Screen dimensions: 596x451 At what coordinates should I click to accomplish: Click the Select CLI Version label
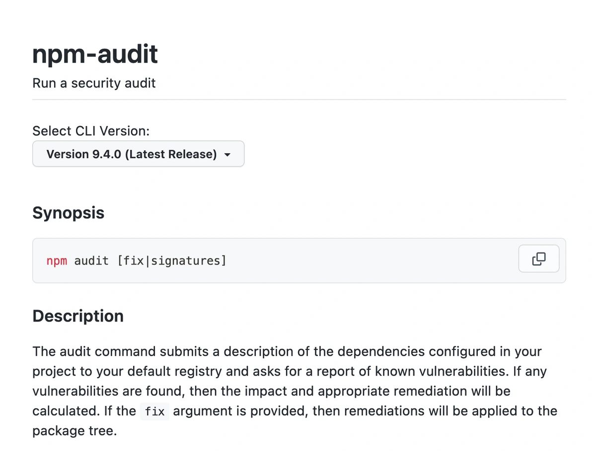tap(91, 131)
